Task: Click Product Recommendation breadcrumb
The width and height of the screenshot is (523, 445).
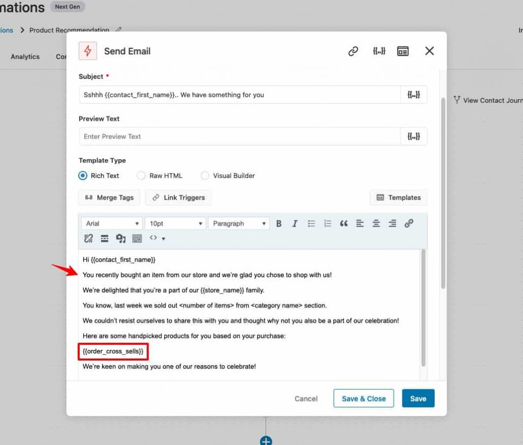Action: 69,30
